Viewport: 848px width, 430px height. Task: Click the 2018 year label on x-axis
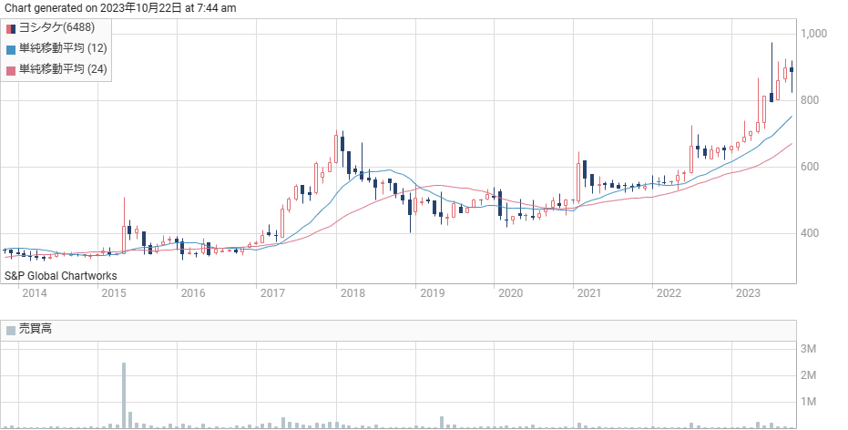[x=352, y=293]
